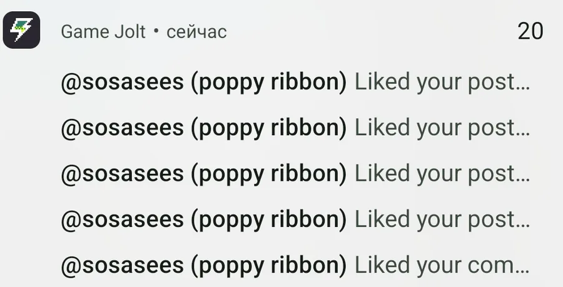563x287 pixels.
Task: Open the first @sosasees liked-your-post notification
Action: click(295, 82)
